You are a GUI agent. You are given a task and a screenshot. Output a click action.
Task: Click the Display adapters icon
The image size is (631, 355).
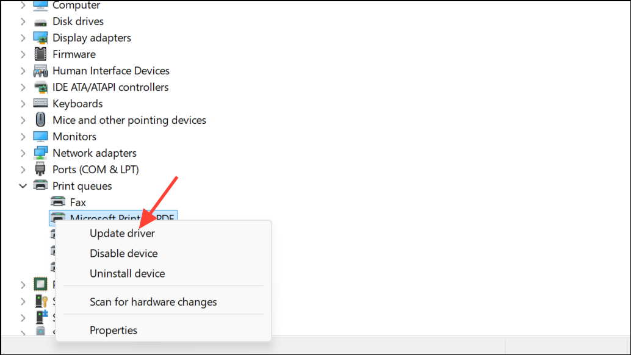(x=40, y=38)
